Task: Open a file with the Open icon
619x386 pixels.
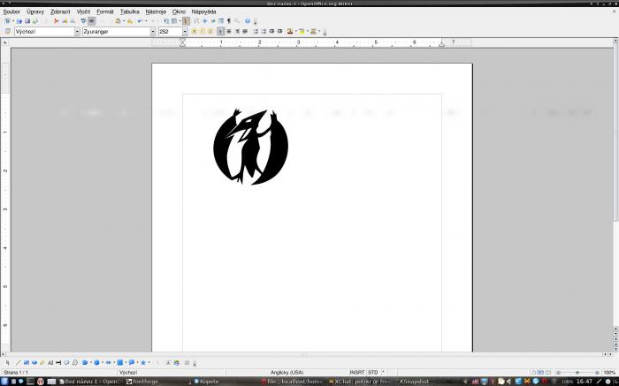Action: [19, 21]
